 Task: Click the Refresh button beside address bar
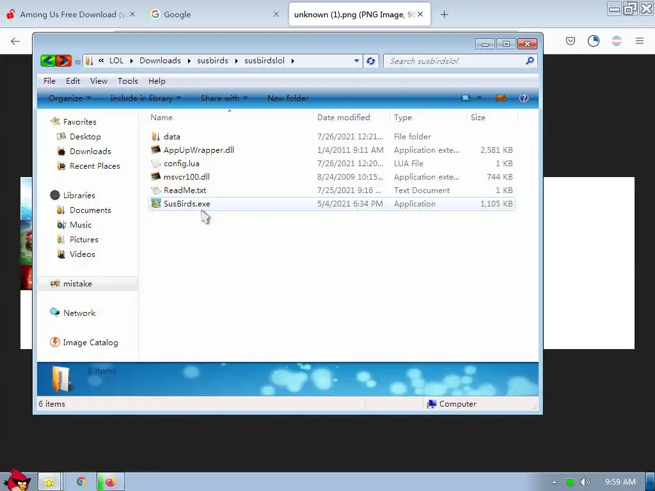coord(370,61)
